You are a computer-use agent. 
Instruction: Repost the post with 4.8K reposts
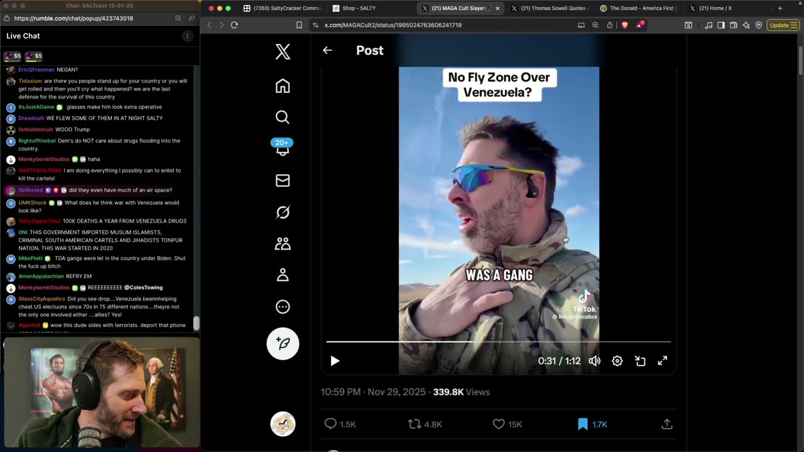(425, 424)
